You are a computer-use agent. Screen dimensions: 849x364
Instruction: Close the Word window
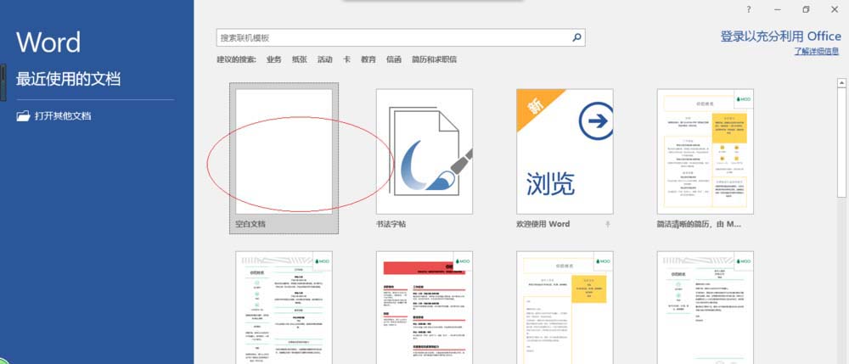click(835, 9)
